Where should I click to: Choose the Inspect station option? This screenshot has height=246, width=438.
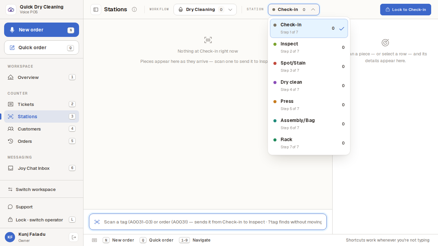(x=309, y=47)
